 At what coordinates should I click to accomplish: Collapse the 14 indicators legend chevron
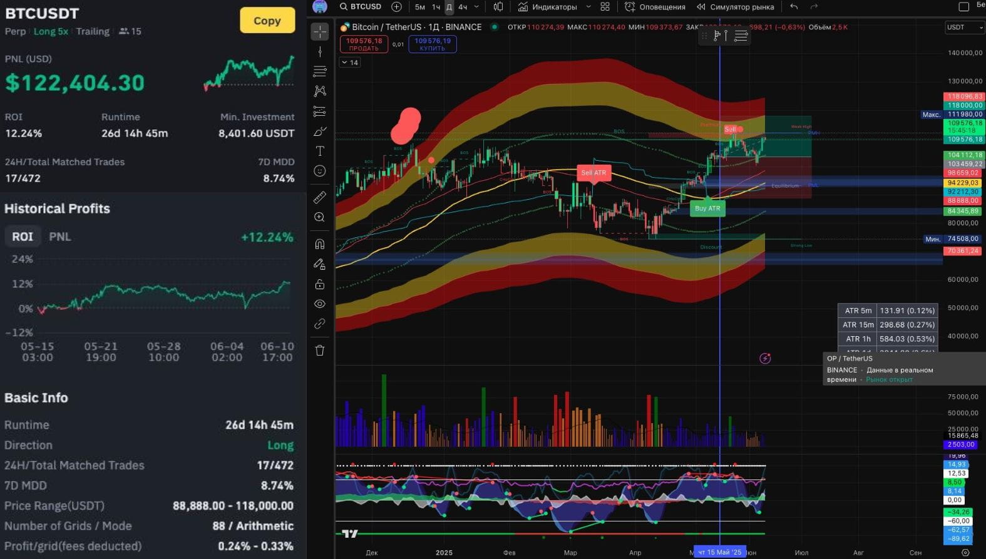click(x=350, y=63)
